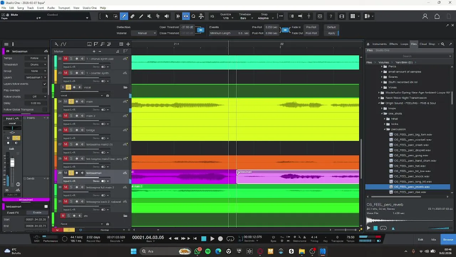Select the Arrow tool in the toolbar
Screen dimensions: 456x257
point(107,16)
